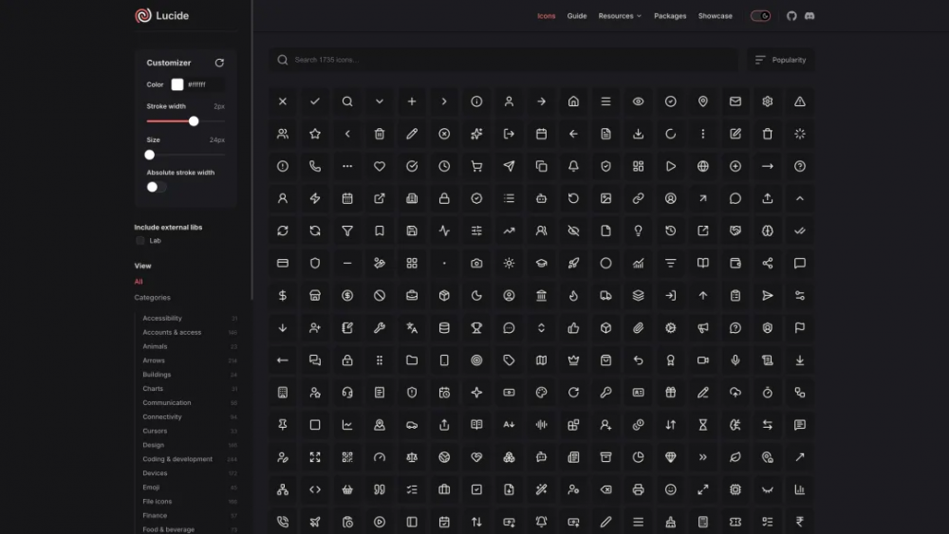Open the GitHub repository icon
The width and height of the screenshot is (949, 534).
[791, 16]
